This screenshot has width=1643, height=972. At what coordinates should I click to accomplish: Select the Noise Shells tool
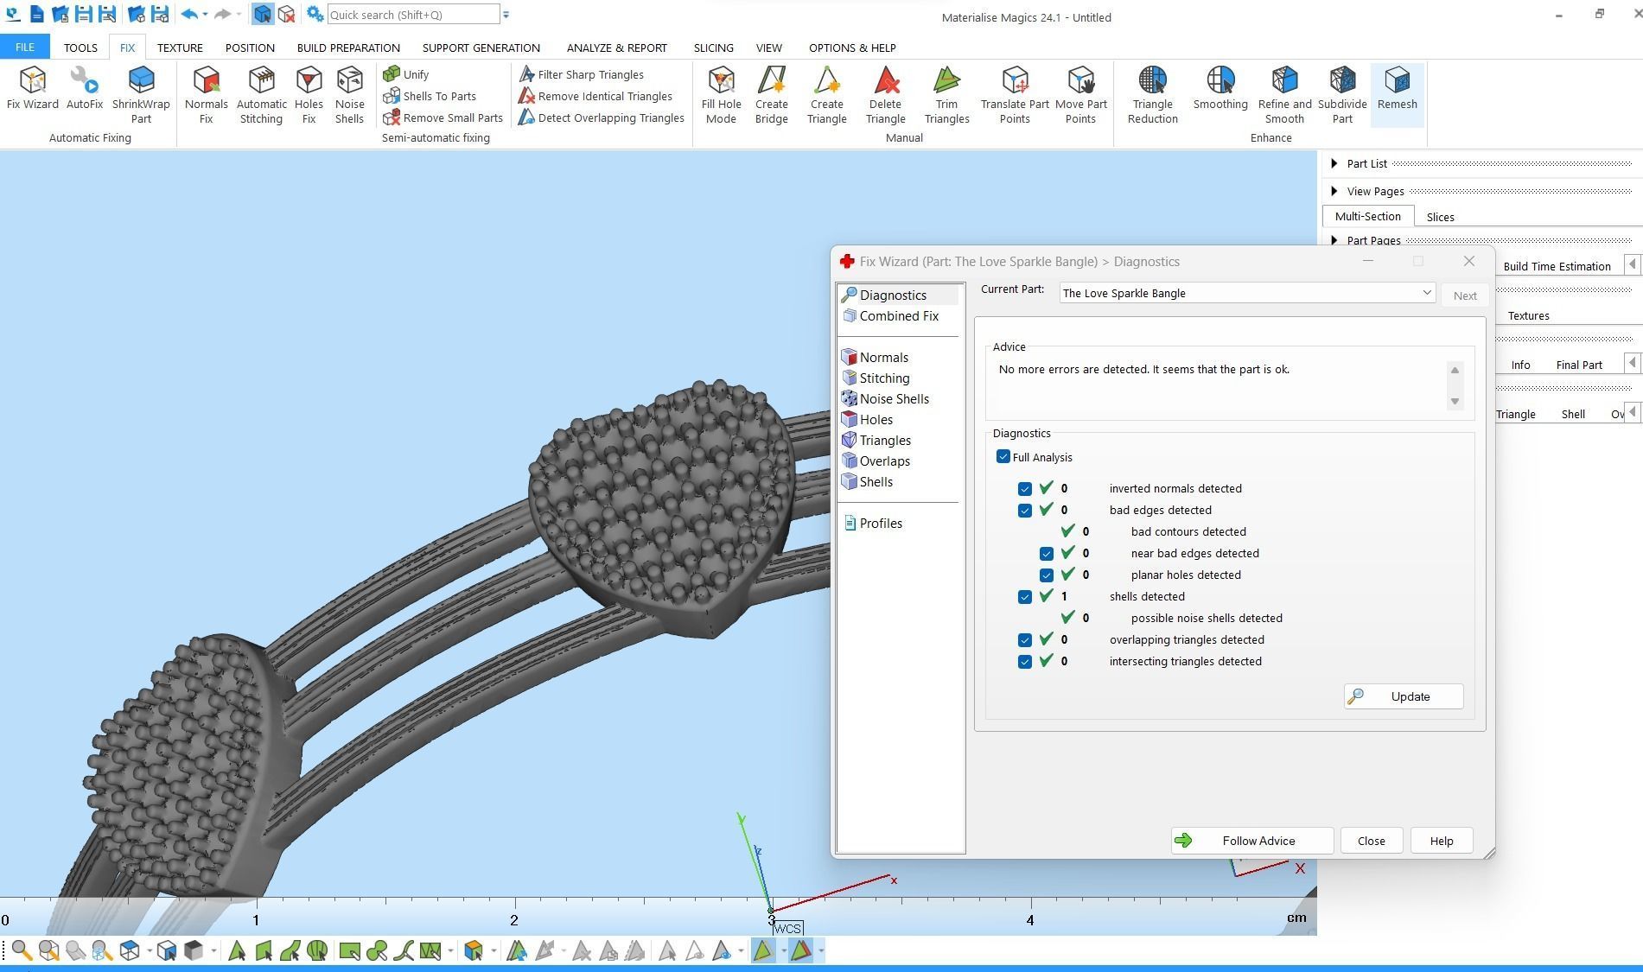point(349,95)
